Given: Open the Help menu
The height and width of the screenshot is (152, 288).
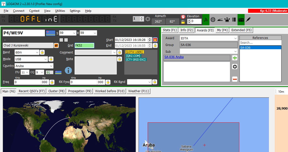Looking at the screenshot, I should [88, 11].
